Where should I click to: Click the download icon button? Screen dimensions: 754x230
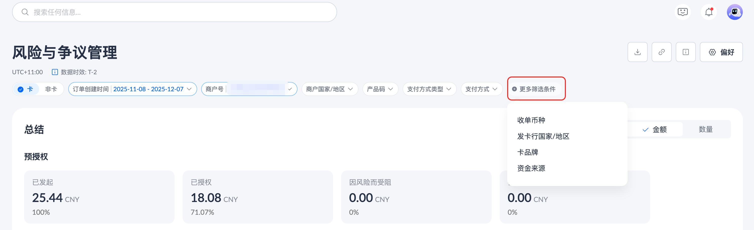tap(637, 52)
